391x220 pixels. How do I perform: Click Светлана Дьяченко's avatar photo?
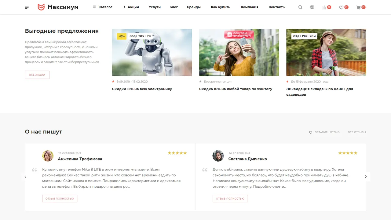pyautogui.click(x=218, y=156)
